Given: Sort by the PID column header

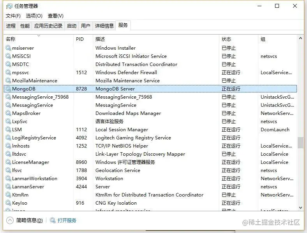Looking at the screenshot, I should [83, 39].
